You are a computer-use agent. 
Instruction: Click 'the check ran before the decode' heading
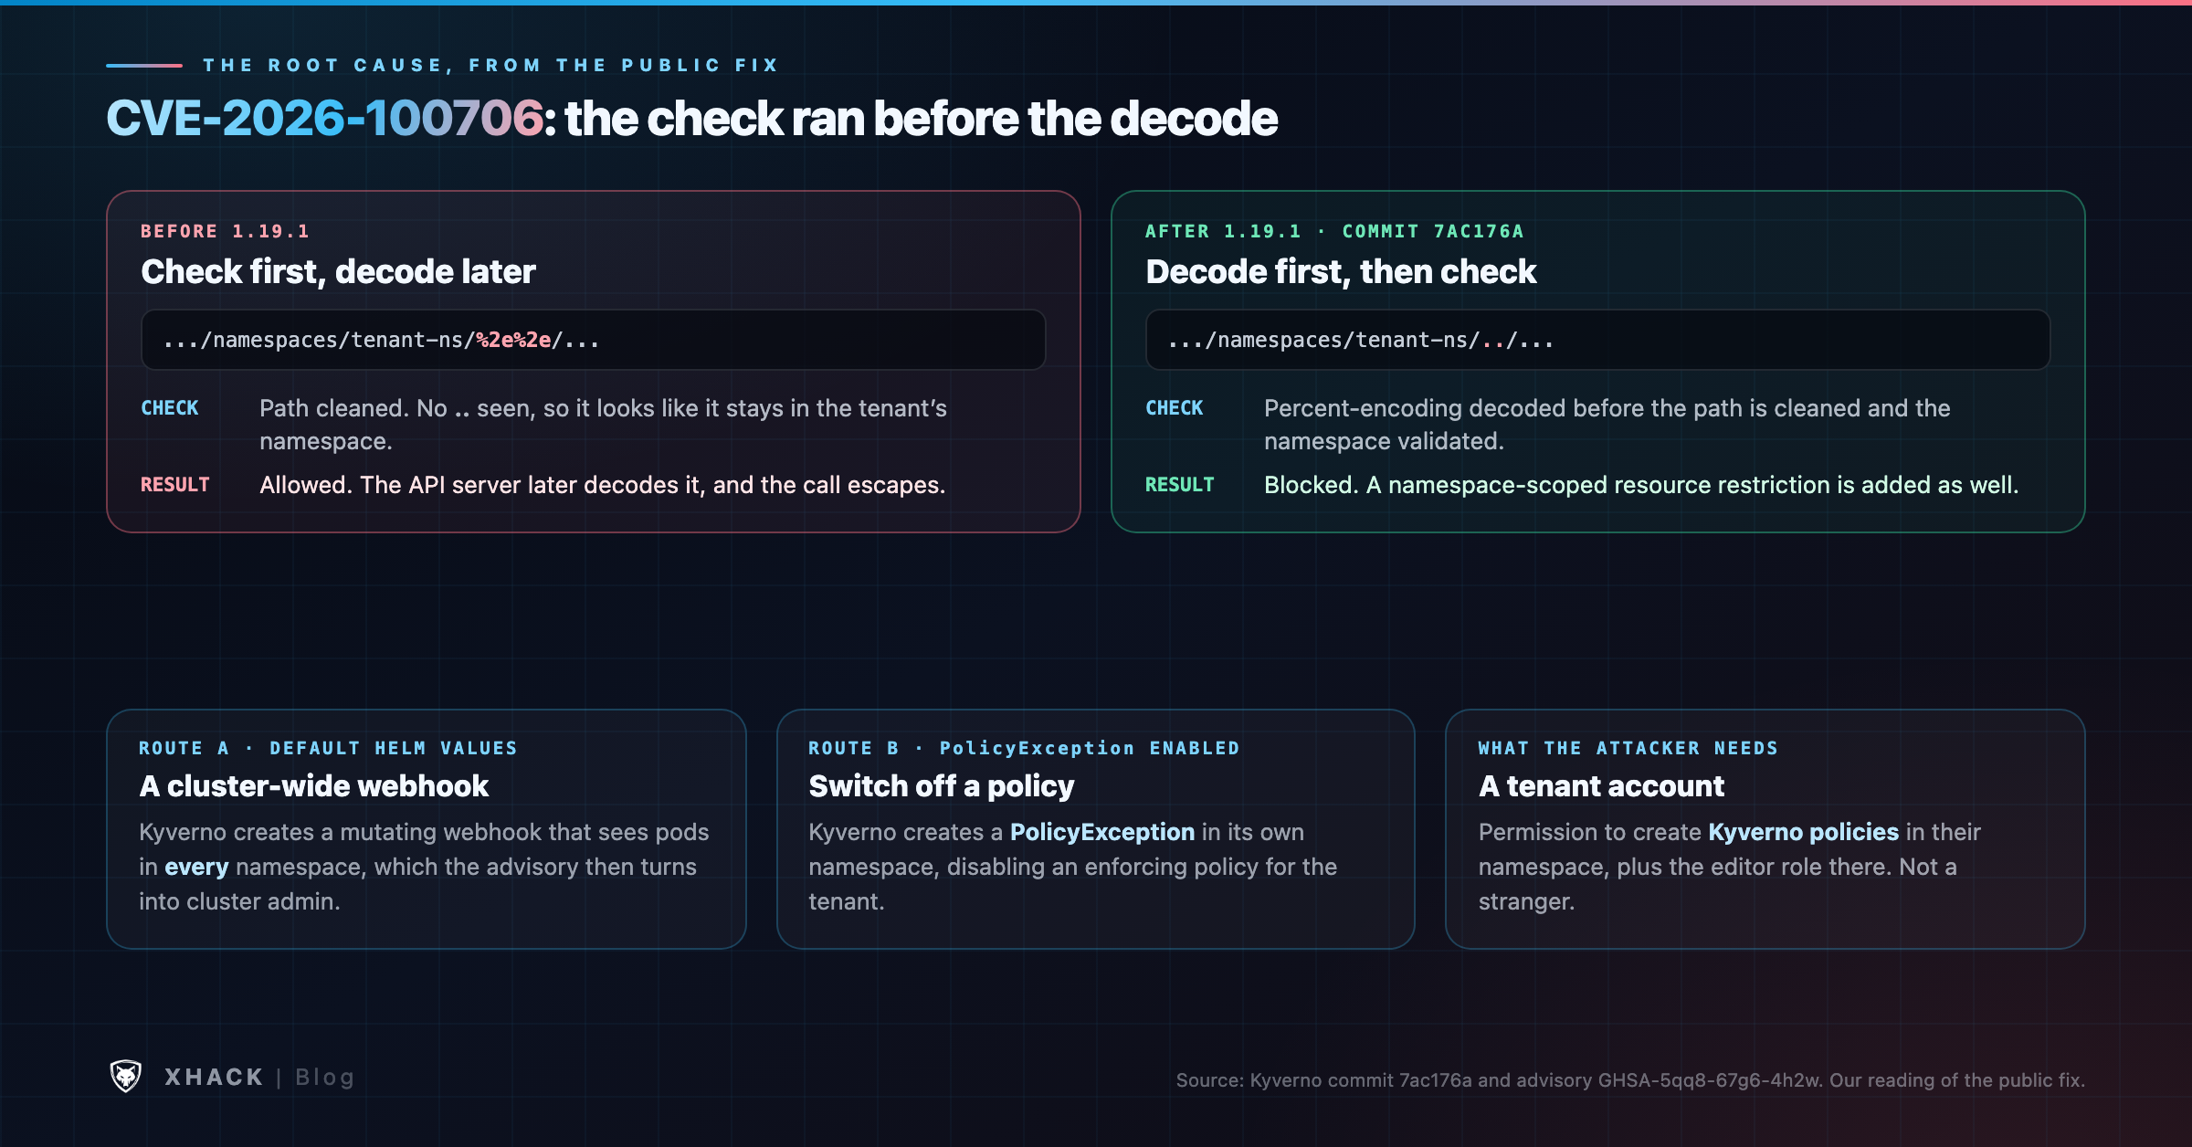pos(921,119)
